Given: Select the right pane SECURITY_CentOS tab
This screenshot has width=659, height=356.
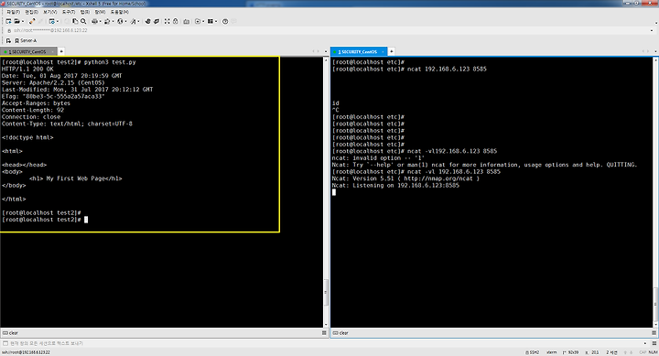Looking at the screenshot, I should pyautogui.click(x=359, y=51).
